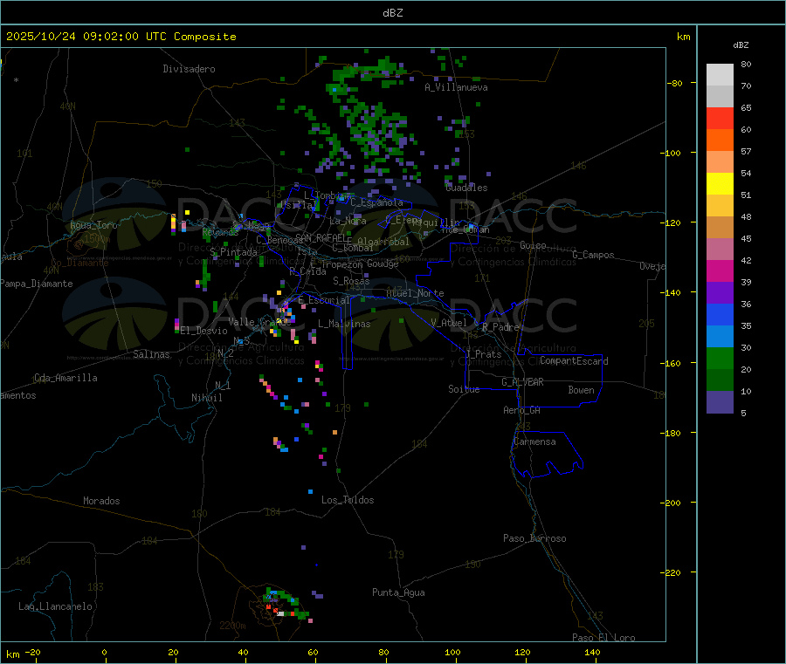Viewport: 786px width, 664px height.
Task: Click the Atuel_Norte map label
Action: [415, 293]
